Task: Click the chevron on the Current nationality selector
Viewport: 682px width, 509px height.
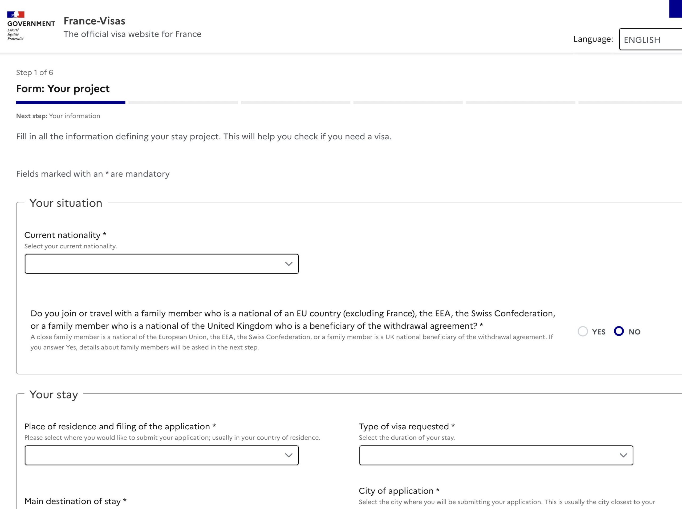Action: pos(289,263)
